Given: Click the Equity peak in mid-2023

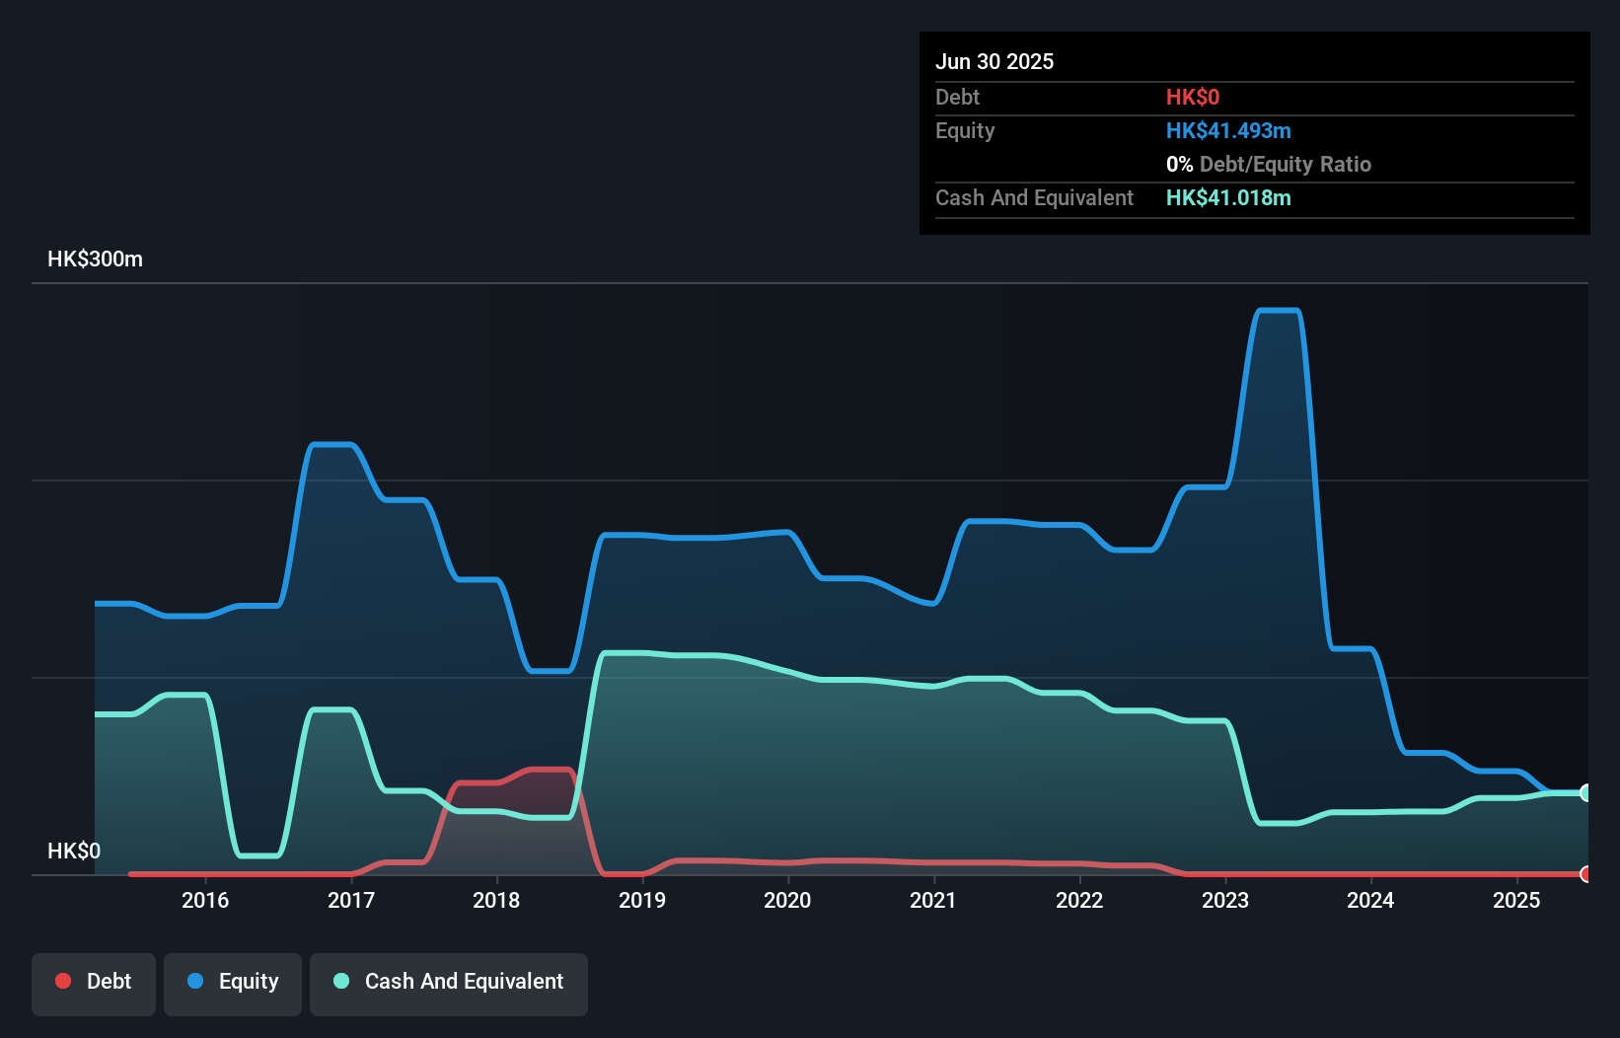Looking at the screenshot, I should pyautogui.click(x=1279, y=311).
